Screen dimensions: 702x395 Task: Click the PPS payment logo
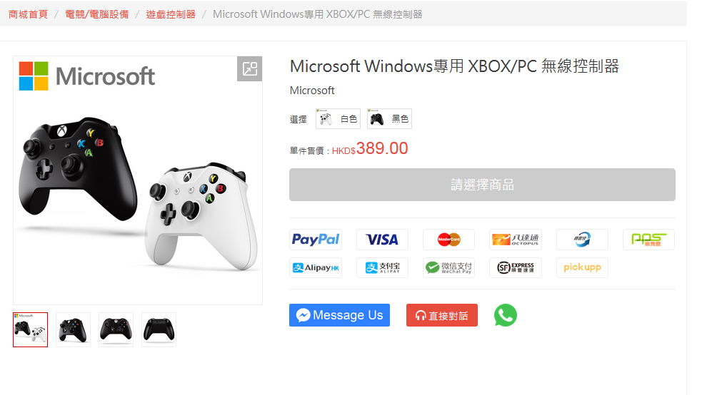coord(648,240)
